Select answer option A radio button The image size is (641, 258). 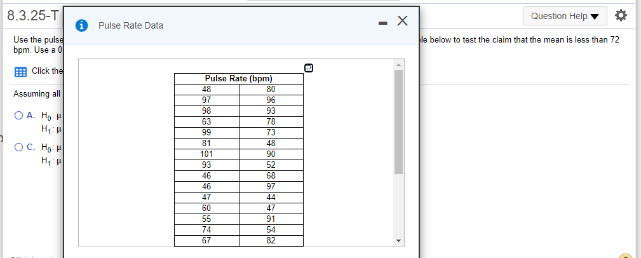click(19, 115)
